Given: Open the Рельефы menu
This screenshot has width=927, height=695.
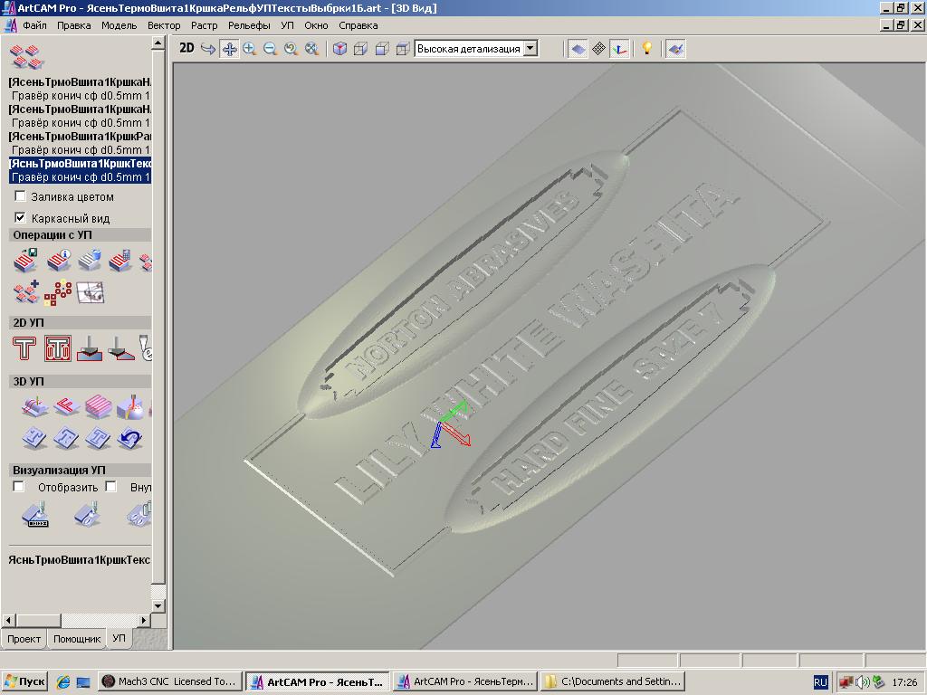Looking at the screenshot, I should tap(249, 25).
